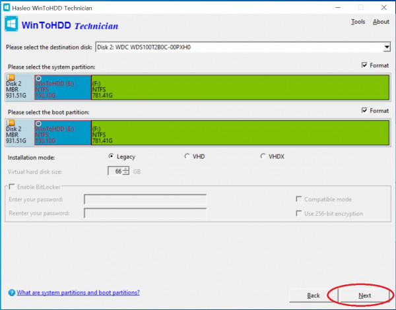Click the Back button
The width and height of the screenshot is (396, 310).
313,295
